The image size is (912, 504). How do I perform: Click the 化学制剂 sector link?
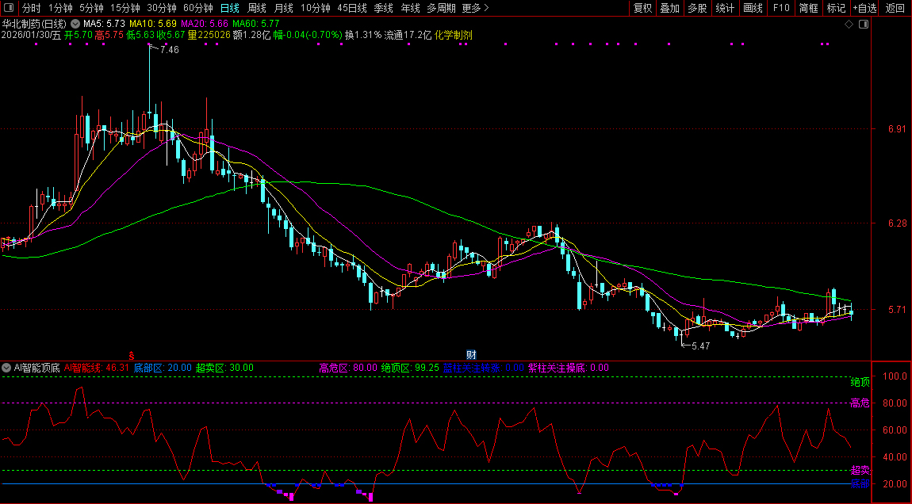pyautogui.click(x=454, y=36)
